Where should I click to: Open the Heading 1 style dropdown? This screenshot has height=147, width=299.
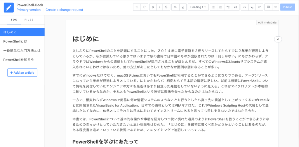click(x=198, y=7)
